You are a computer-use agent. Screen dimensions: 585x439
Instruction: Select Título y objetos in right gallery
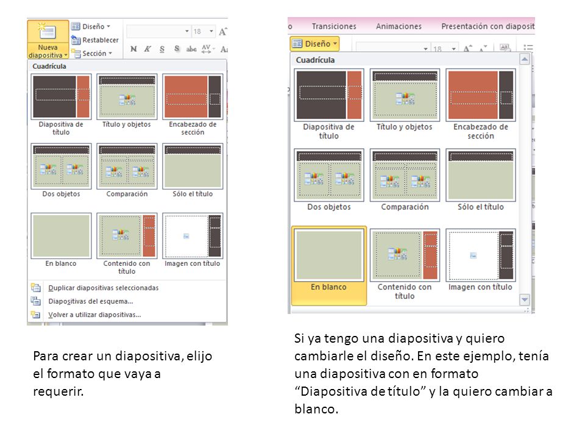[405, 100]
